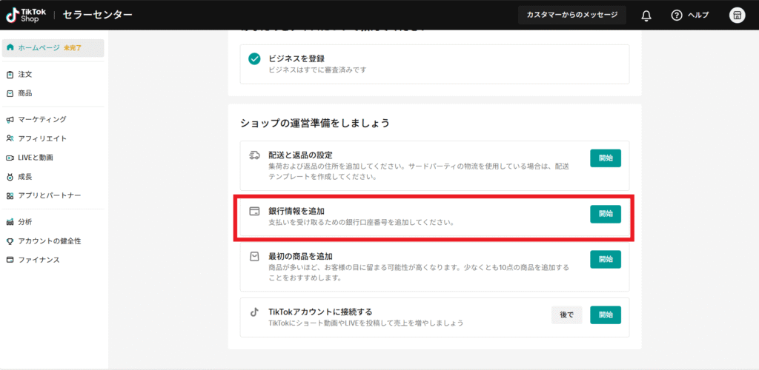Click the ショップの運営準備をしましょう heading

314,123
